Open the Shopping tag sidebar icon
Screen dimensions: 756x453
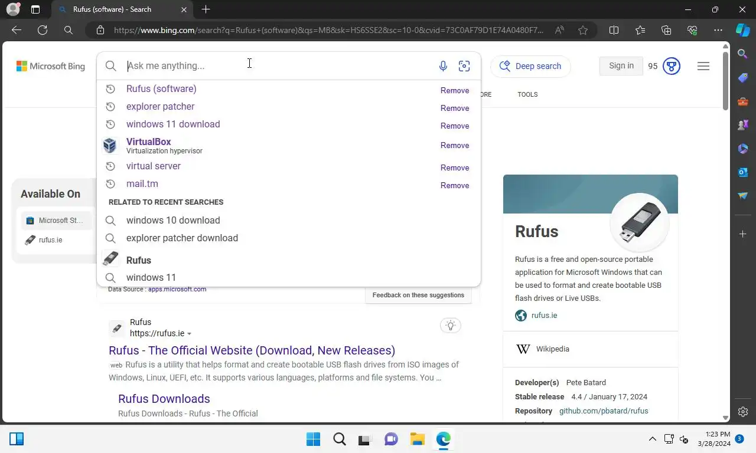(743, 78)
